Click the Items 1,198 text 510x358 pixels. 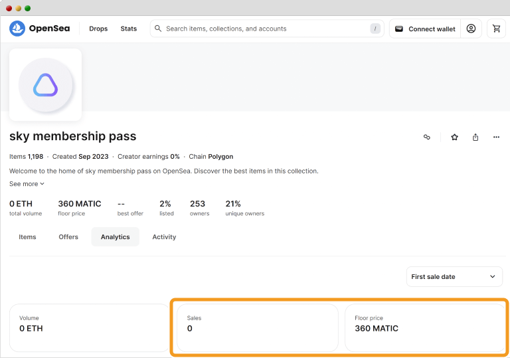(x=26, y=157)
